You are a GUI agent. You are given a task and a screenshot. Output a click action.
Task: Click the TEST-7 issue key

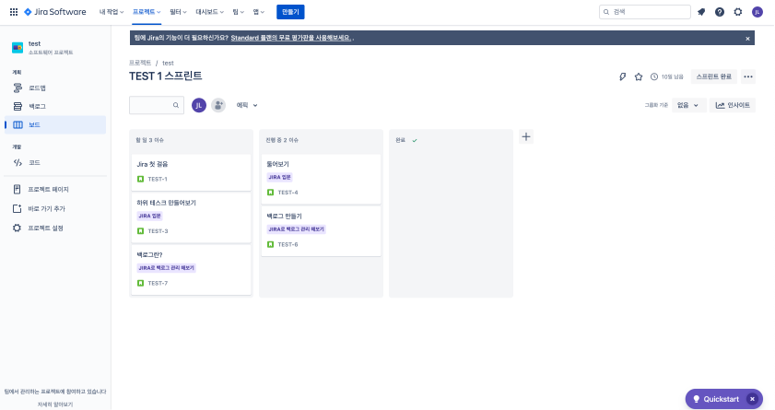click(158, 283)
